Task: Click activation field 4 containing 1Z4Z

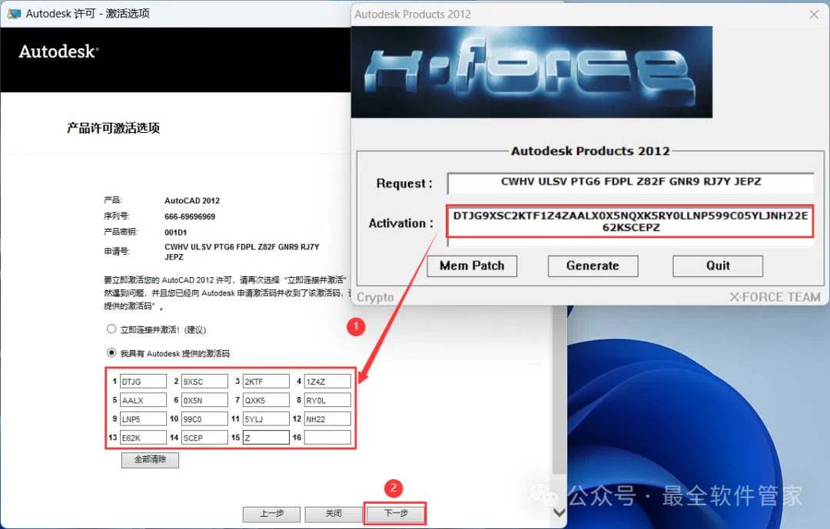Action: click(327, 382)
